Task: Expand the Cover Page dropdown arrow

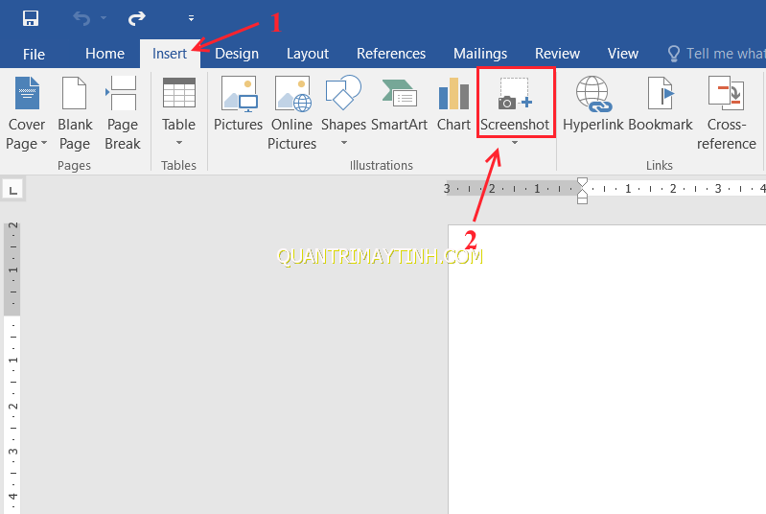Action: click(44, 143)
